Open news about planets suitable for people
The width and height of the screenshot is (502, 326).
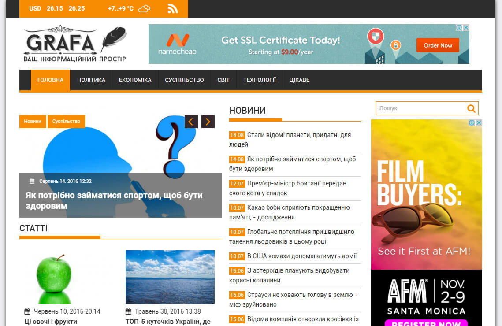(x=290, y=140)
